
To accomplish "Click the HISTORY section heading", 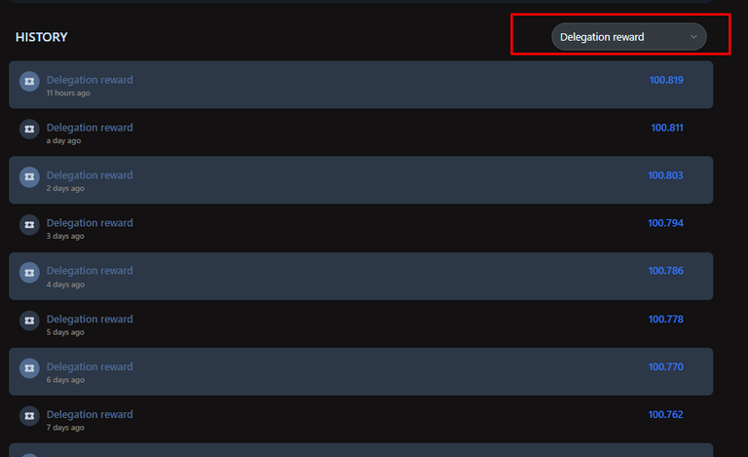I will (x=42, y=37).
